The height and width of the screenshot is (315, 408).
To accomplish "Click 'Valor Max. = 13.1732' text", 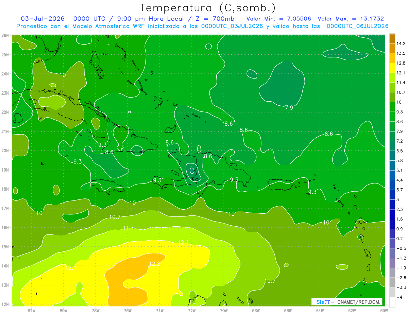I will [351, 19].
